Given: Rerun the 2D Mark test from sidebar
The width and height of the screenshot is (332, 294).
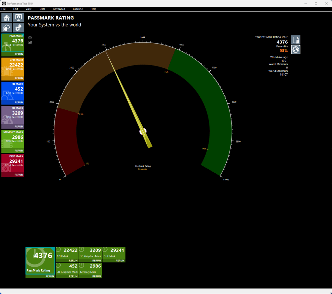Looking at the screenshot, I should click(x=19, y=102).
